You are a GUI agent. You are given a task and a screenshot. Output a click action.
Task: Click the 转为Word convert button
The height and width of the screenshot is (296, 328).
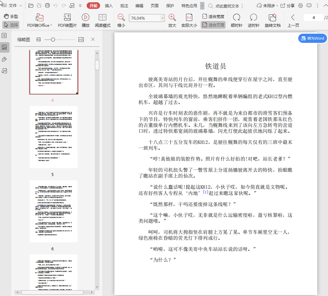[x=313, y=38]
